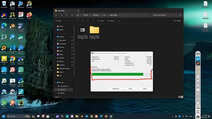
Task: Close the New folder tab
Action: (78, 11)
